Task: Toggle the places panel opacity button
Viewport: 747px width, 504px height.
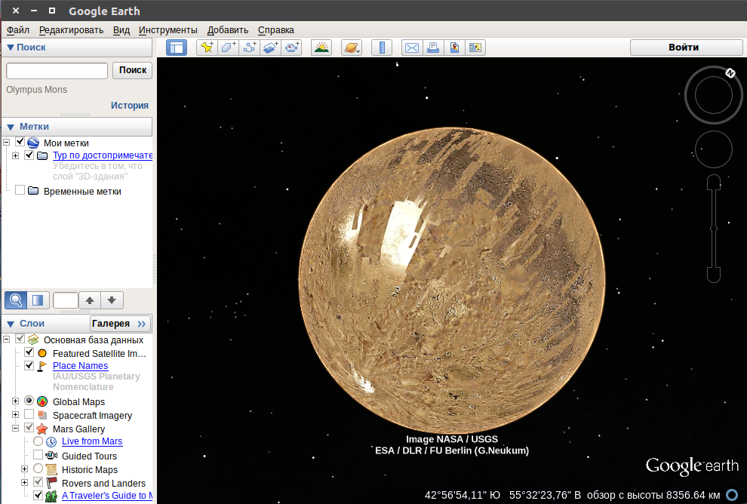Action: click(38, 300)
